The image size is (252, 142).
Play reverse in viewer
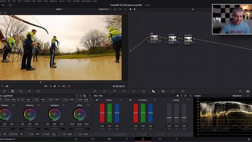(x=50, y=86)
